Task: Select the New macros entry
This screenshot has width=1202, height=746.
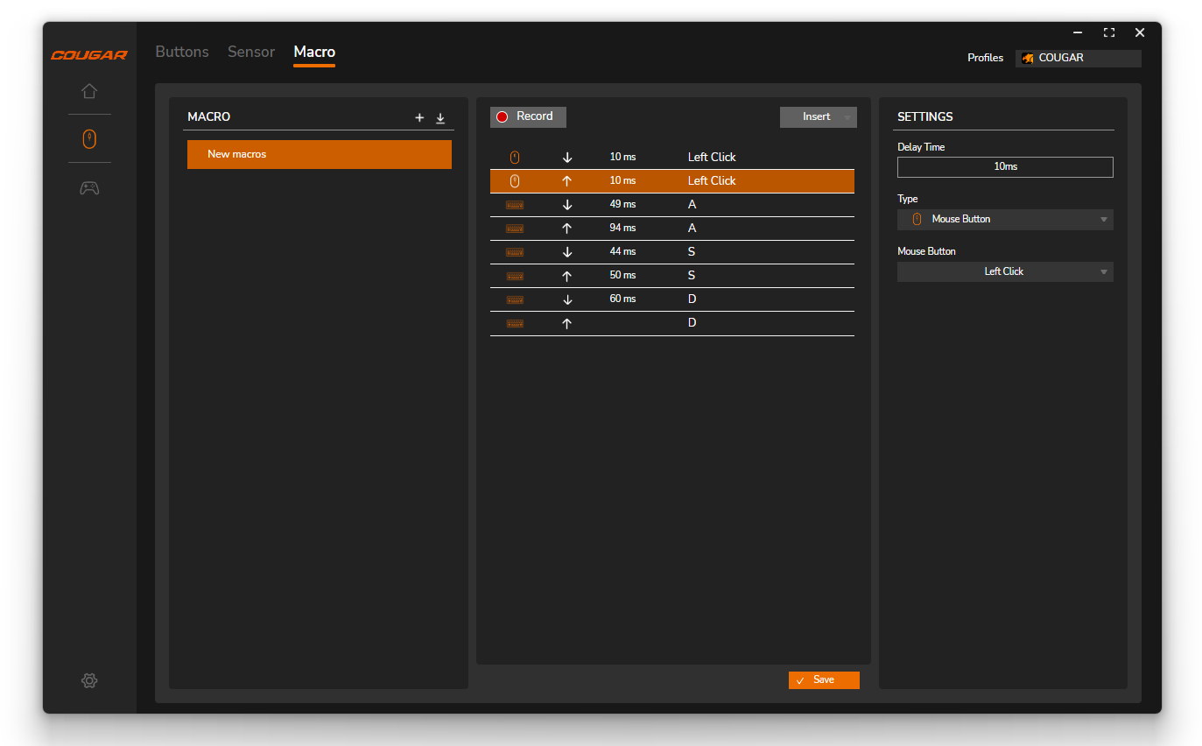Action: (x=320, y=154)
